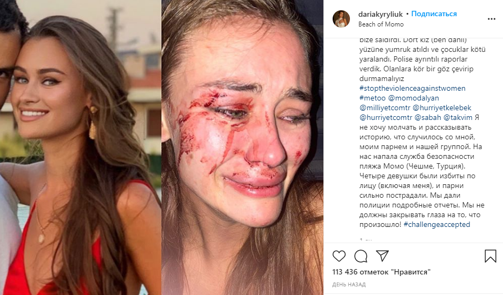Open dariakyryliuk username link
Viewport: 503px width, 295px height.
[x=380, y=14]
